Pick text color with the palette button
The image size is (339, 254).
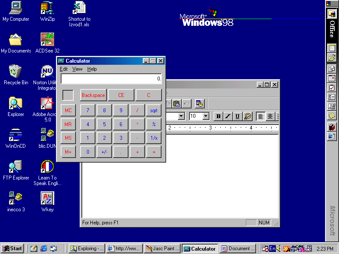point(248,116)
